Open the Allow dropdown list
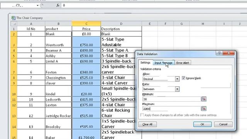247x139 pixels. tap(177, 79)
